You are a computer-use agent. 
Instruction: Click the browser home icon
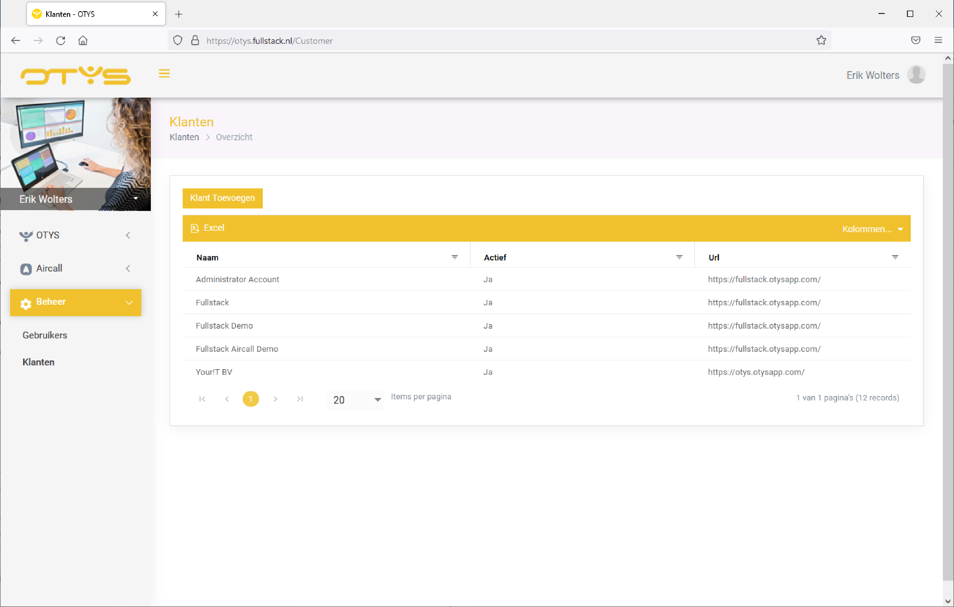(x=83, y=41)
